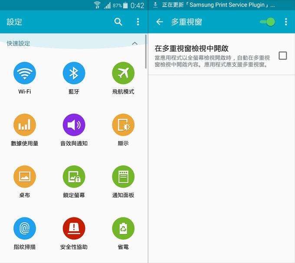Image resolution: width=295 pixels, height=263 pixels.
Task: Tap the 音效與通知 sound icon
Action: pyautogui.click(x=74, y=125)
